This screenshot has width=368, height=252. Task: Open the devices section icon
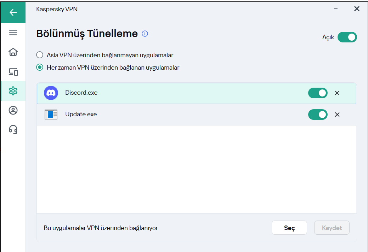(x=13, y=72)
